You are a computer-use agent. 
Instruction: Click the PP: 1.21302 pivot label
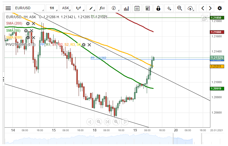click(99, 58)
